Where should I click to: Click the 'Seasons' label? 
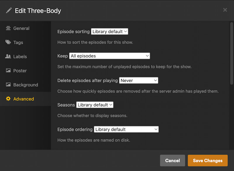click(x=66, y=105)
